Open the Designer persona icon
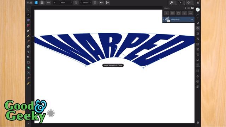The width and height of the screenshot is (226, 127). tap(36, 2)
